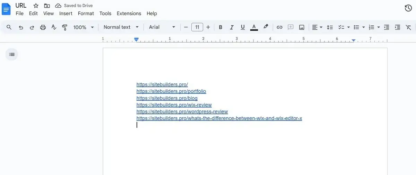Viewport: 416px width, 175px height.
Task: Click the right indent marker on ruler
Action: click(353, 41)
